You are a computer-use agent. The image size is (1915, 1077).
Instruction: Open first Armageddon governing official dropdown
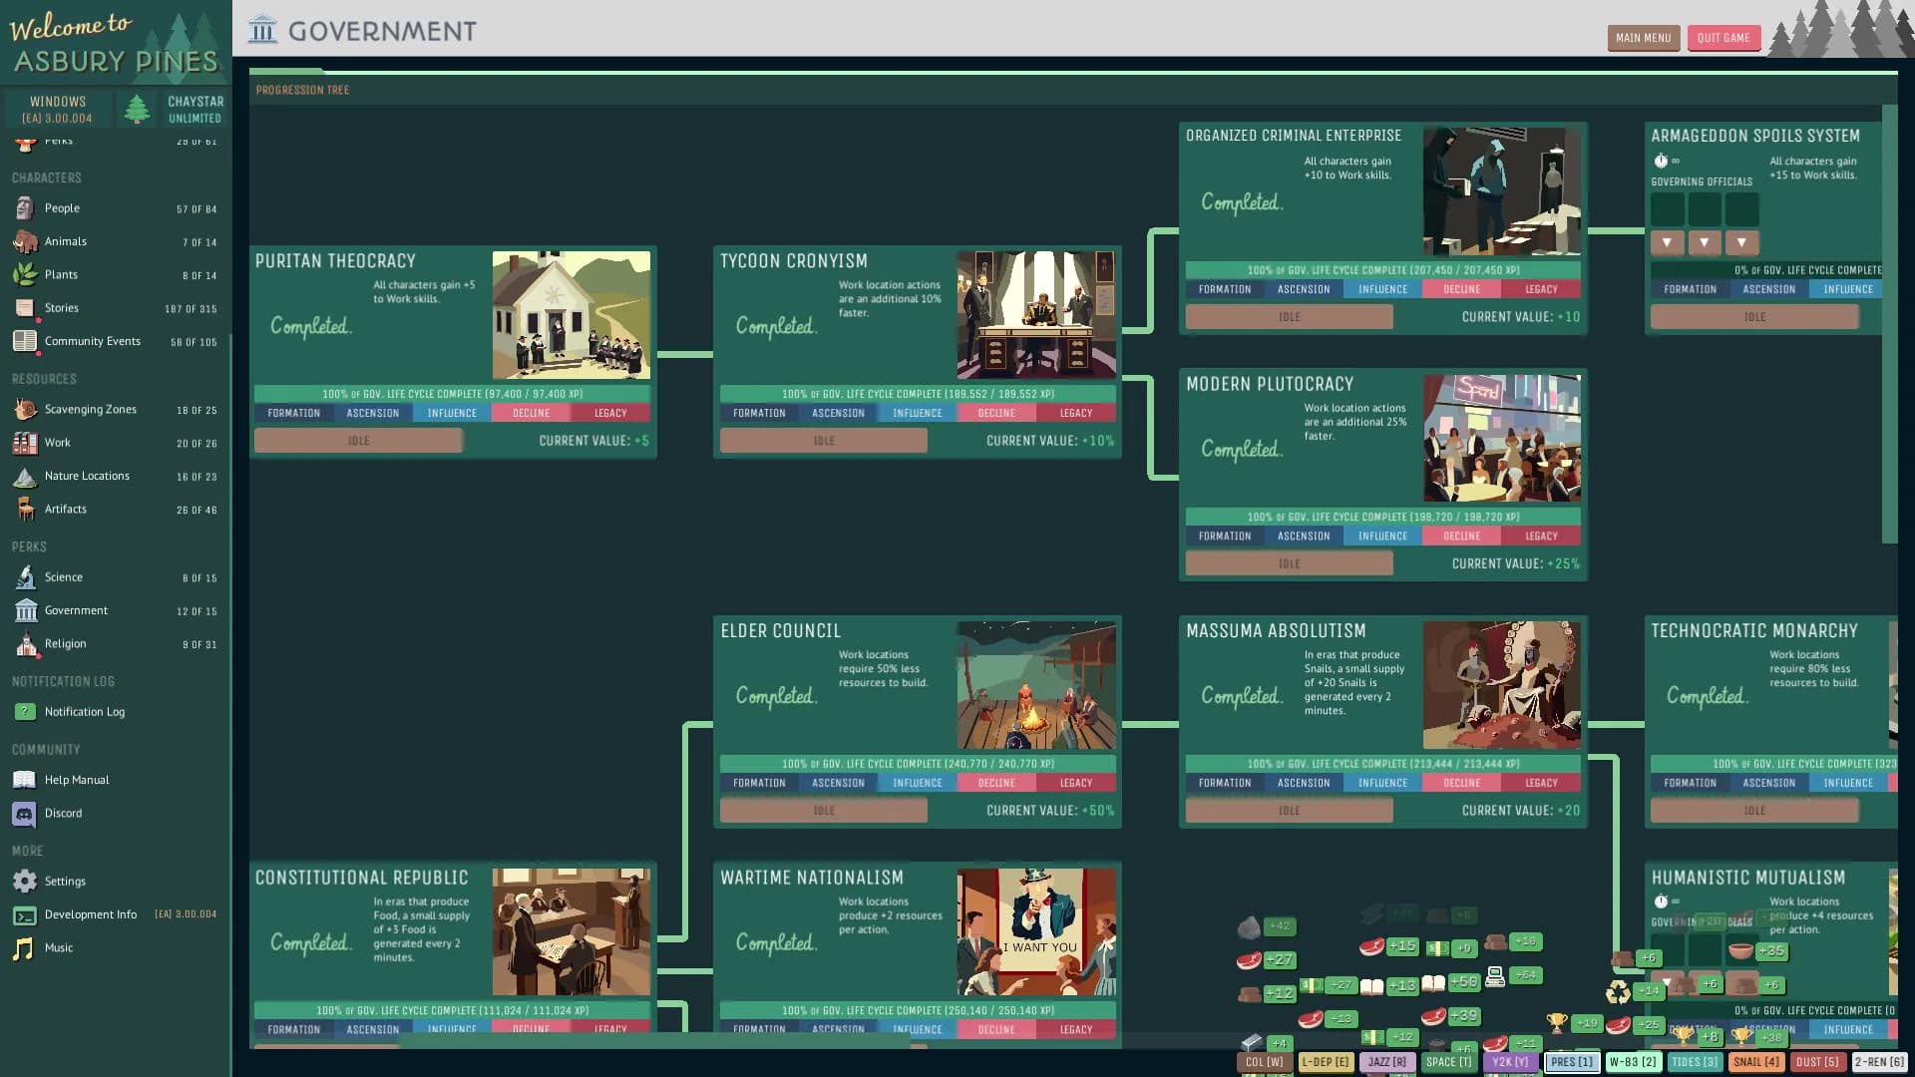1667,242
